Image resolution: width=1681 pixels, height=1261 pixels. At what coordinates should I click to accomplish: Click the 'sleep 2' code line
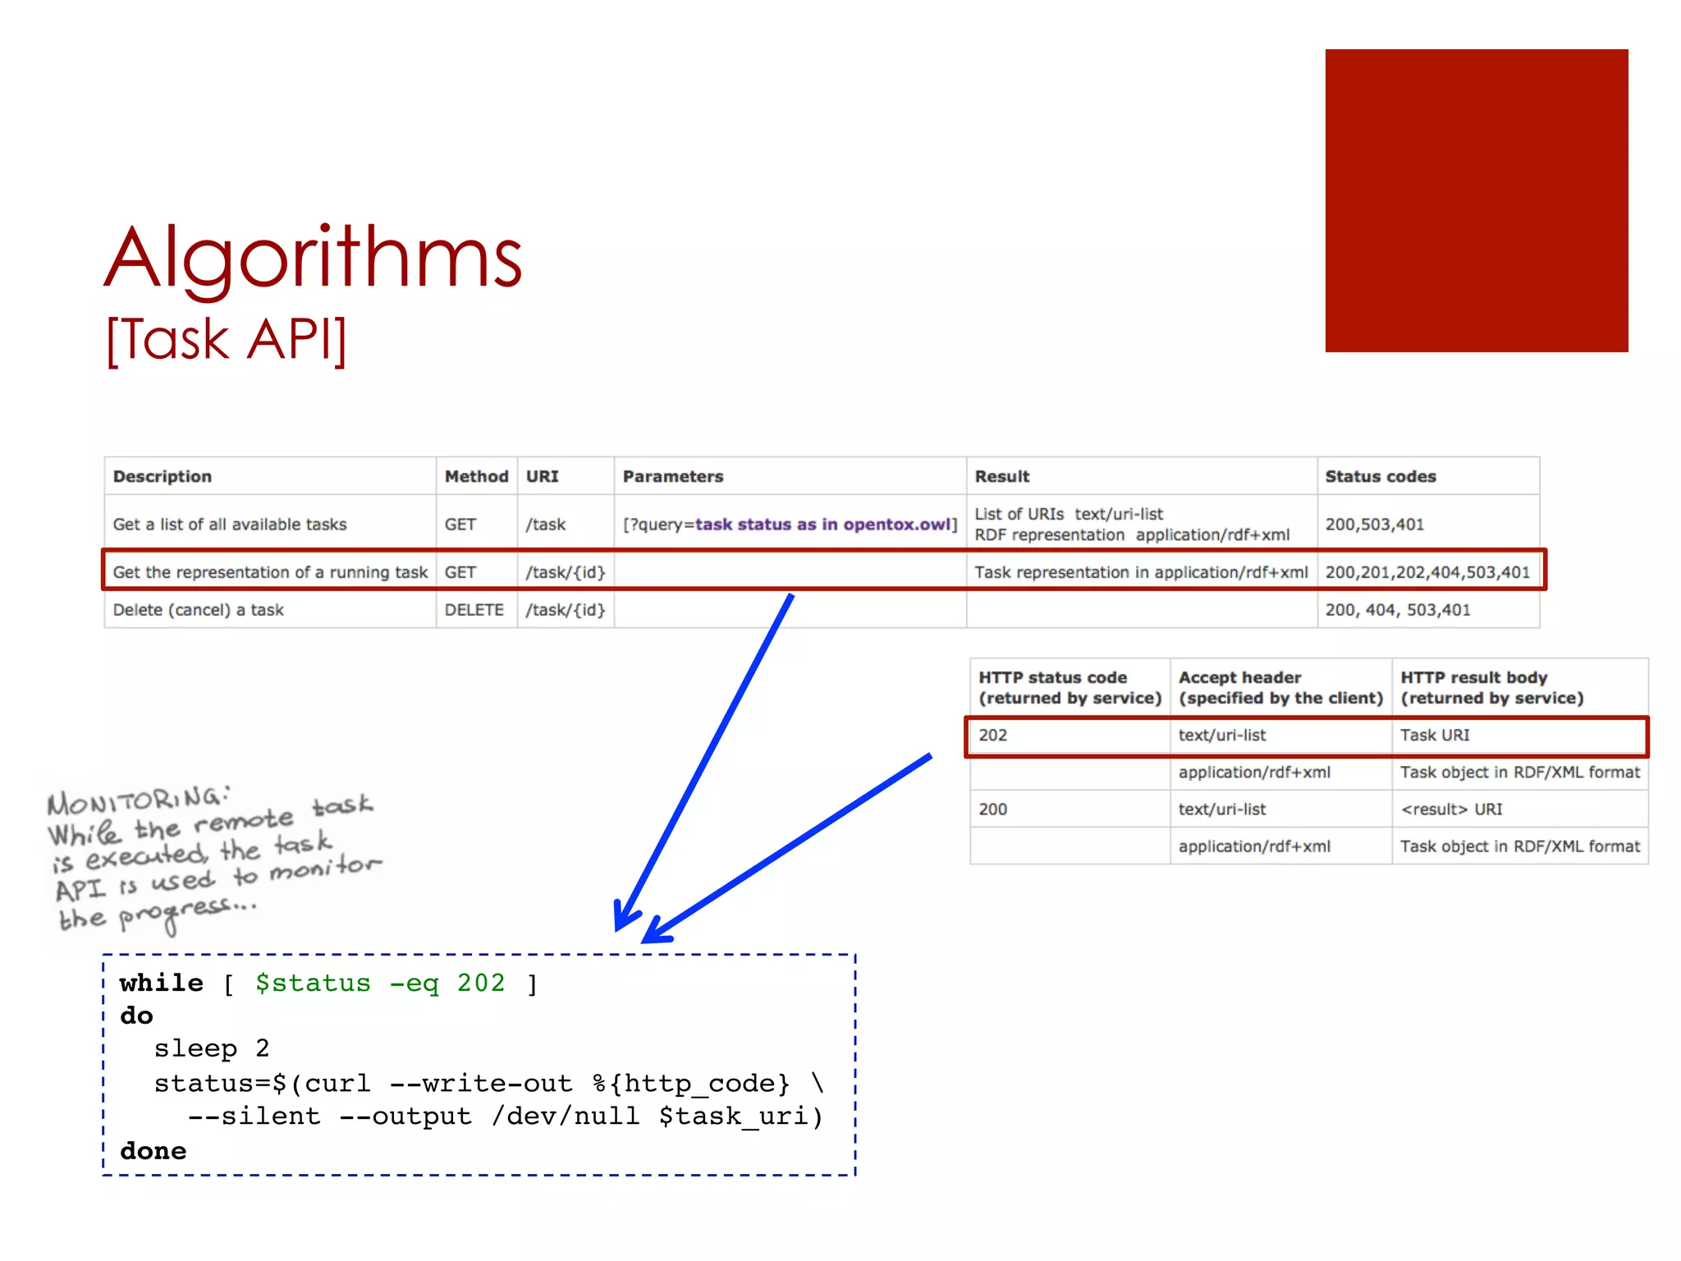click(212, 1048)
